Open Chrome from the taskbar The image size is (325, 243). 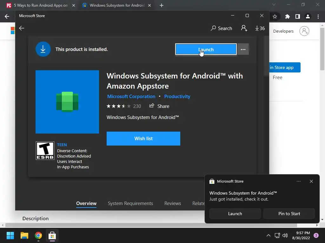click(x=38, y=235)
